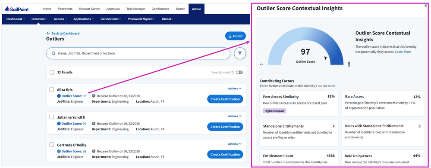This screenshot has height=168, width=431.
Task: Open the Request Center tab
Action: [x=89, y=9]
